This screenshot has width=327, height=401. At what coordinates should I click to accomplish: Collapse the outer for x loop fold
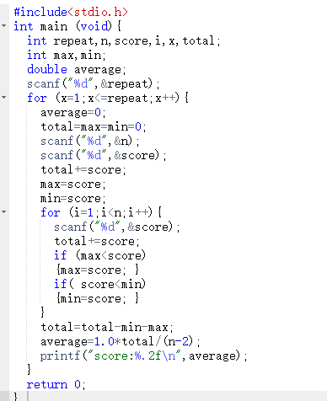point(4,98)
